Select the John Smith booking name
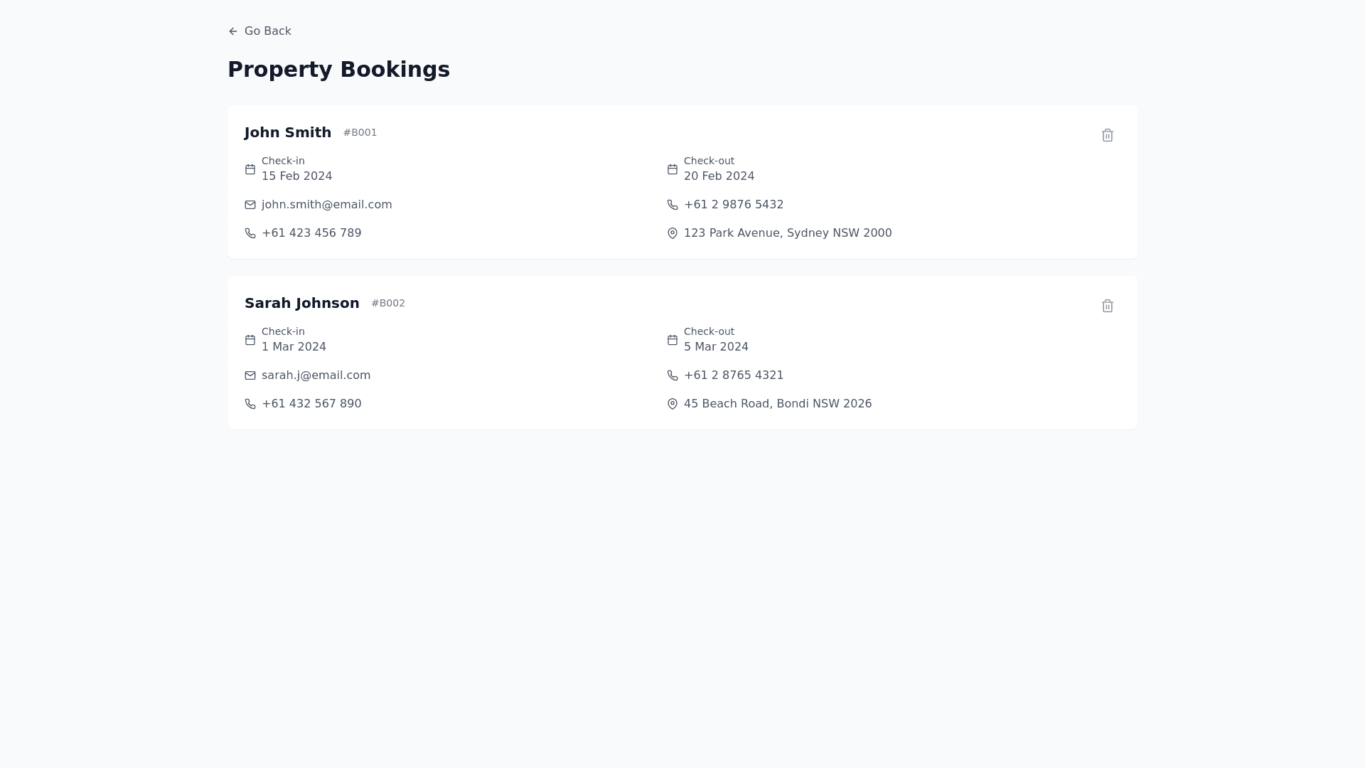This screenshot has width=1365, height=768. pyautogui.click(x=288, y=133)
